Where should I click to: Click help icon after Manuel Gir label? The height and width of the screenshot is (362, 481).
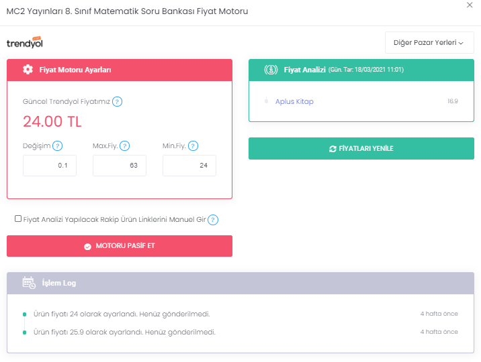[x=213, y=220]
